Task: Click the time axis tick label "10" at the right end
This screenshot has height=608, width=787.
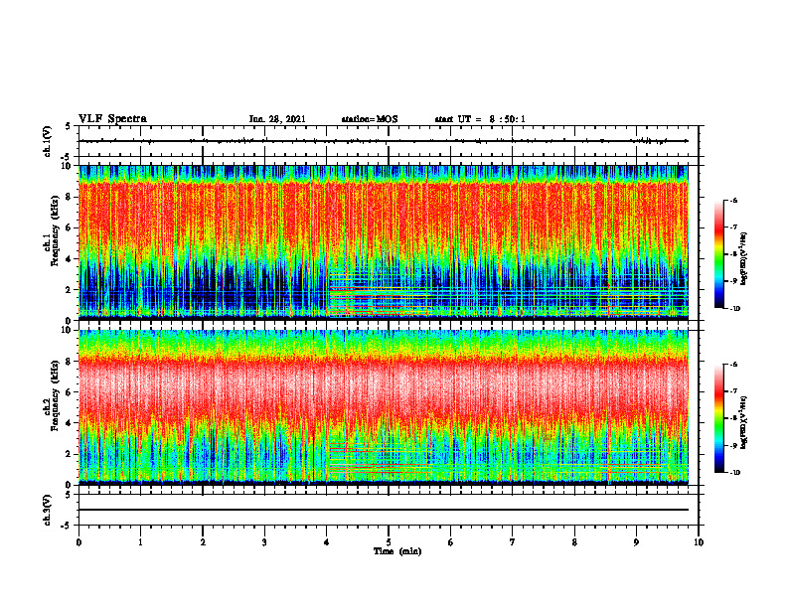Action: [x=699, y=542]
